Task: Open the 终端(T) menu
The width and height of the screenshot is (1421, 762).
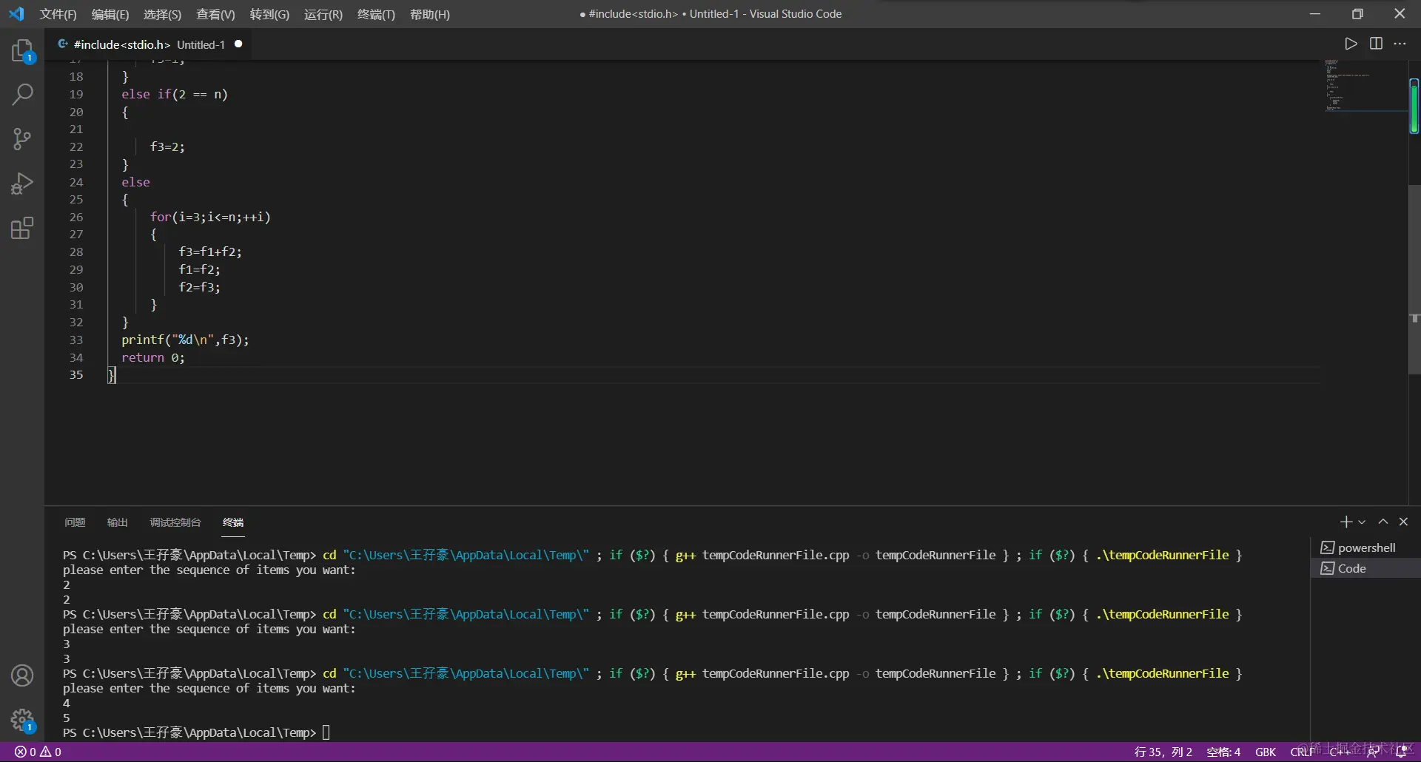Action: tap(376, 14)
